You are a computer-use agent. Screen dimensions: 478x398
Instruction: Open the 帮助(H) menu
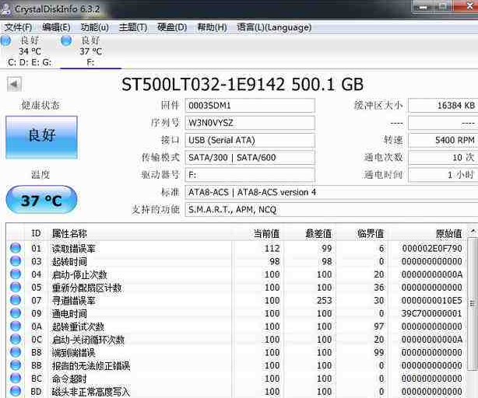click(212, 27)
